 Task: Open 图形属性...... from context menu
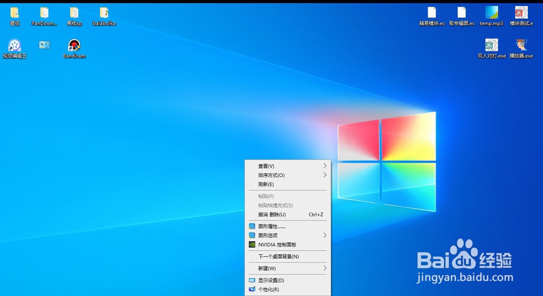tap(288, 226)
